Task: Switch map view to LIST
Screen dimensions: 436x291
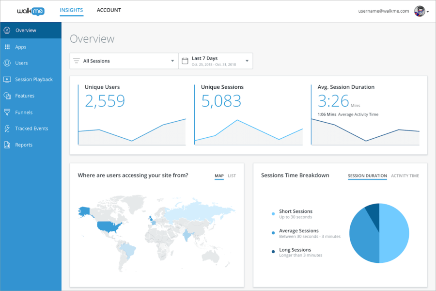Action: pyautogui.click(x=232, y=176)
